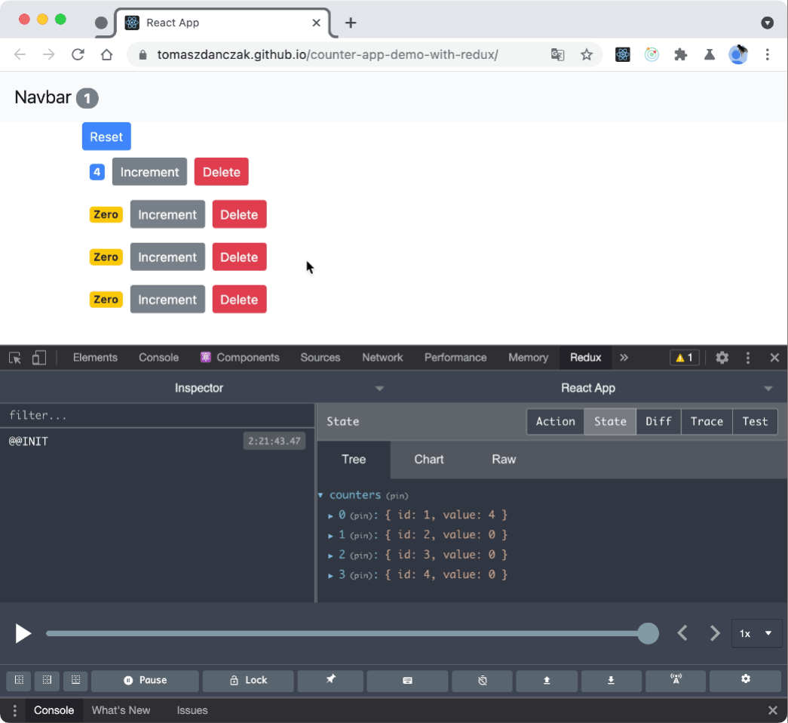Open Redux DevTools settings via gear icon
Viewport: 788px width, 723px height.
point(745,680)
